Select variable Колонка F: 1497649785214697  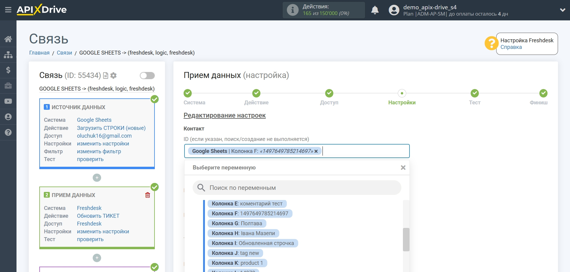250,214
